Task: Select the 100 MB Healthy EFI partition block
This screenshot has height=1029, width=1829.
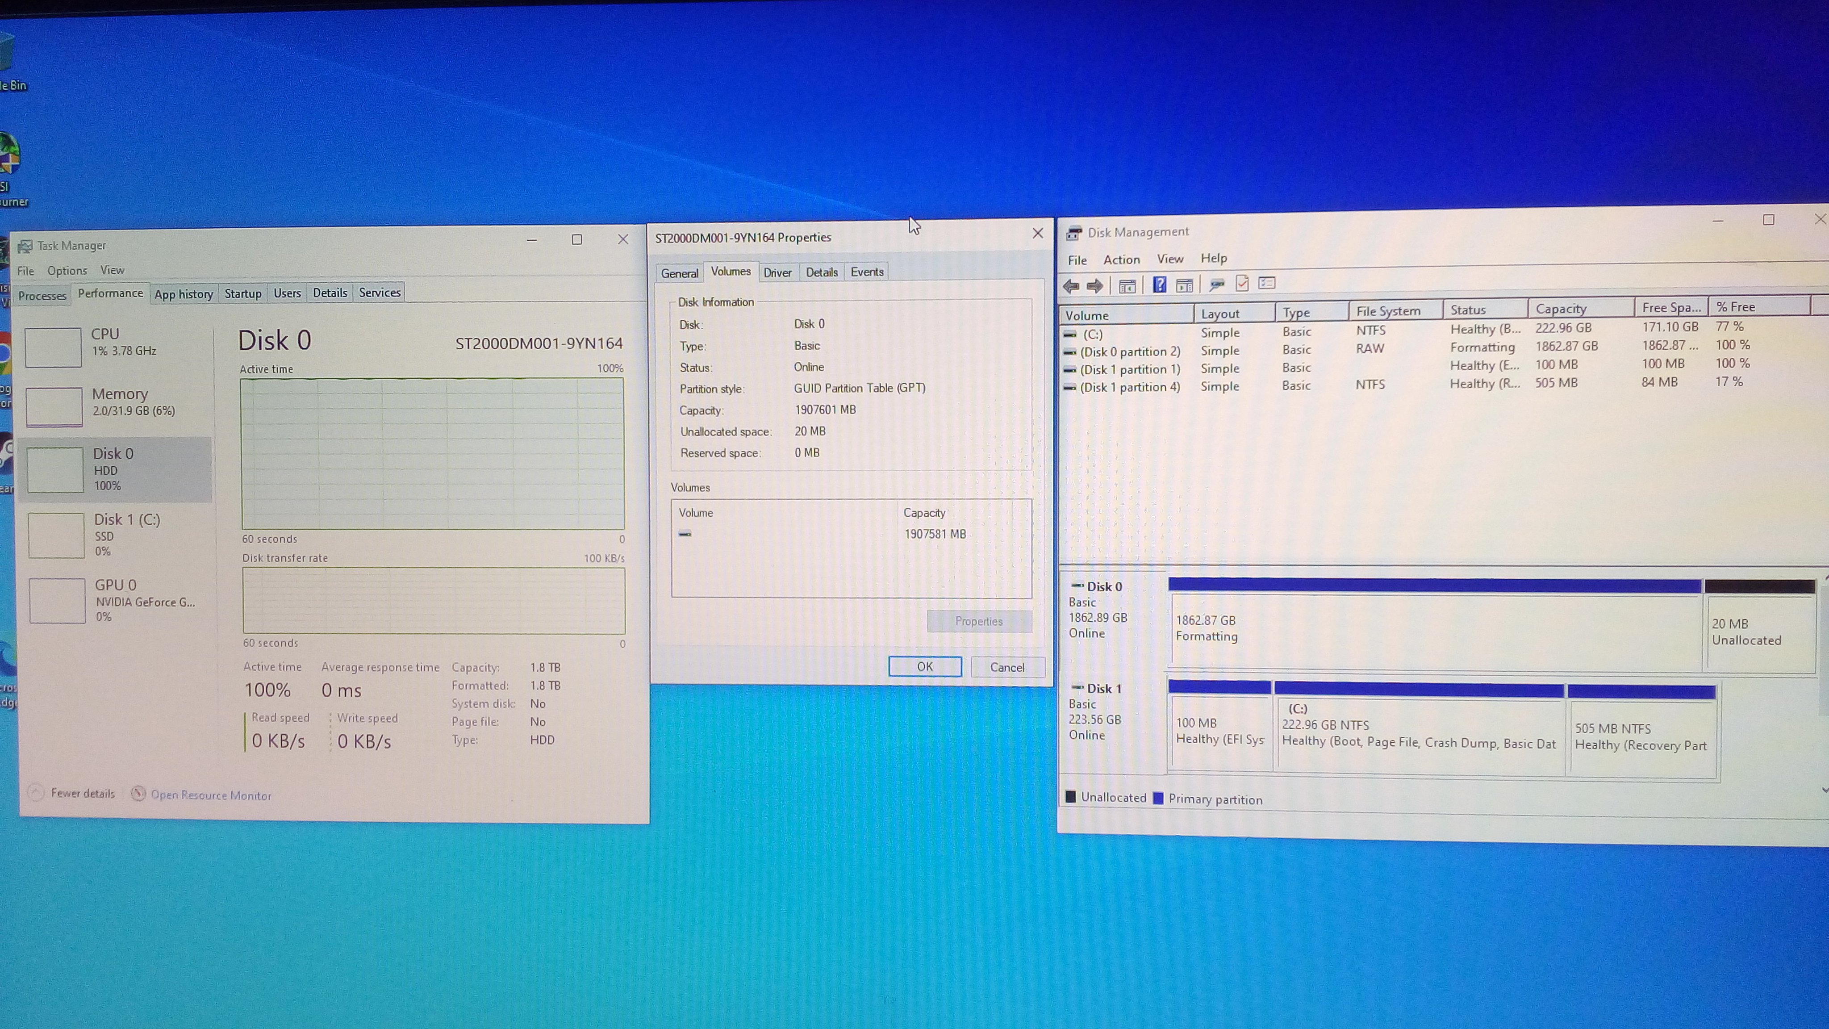Action: [1220, 725]
